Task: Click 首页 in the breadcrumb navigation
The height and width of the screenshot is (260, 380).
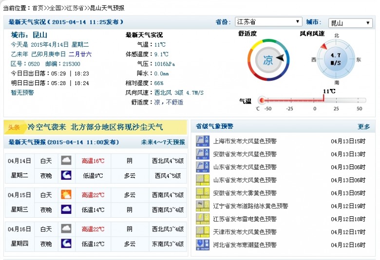Action: point(38,8)
